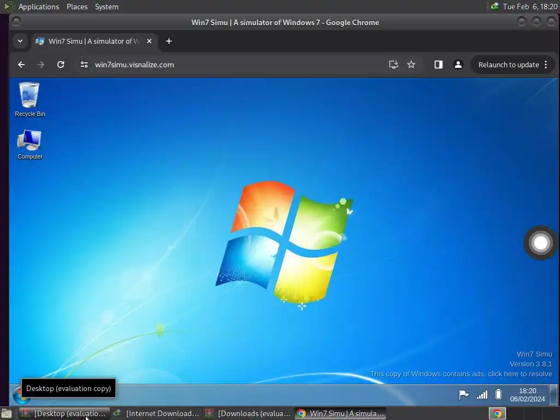Switch to Win7 Simu Chrome taskbar button
The height and width of the screenshot is (420, 560).
341,413
